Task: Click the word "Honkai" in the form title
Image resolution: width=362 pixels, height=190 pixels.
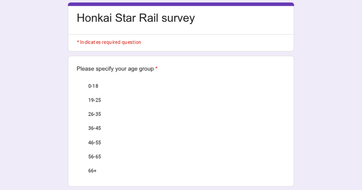Action: [95, 18]
